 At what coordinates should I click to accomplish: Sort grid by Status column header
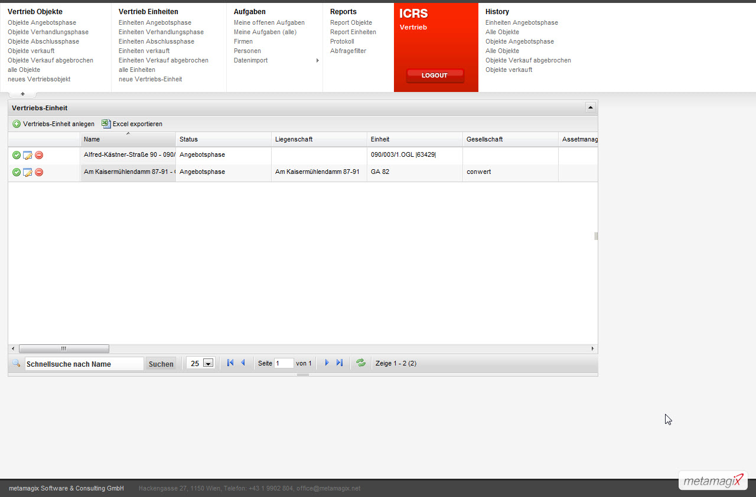click(224, 139)
